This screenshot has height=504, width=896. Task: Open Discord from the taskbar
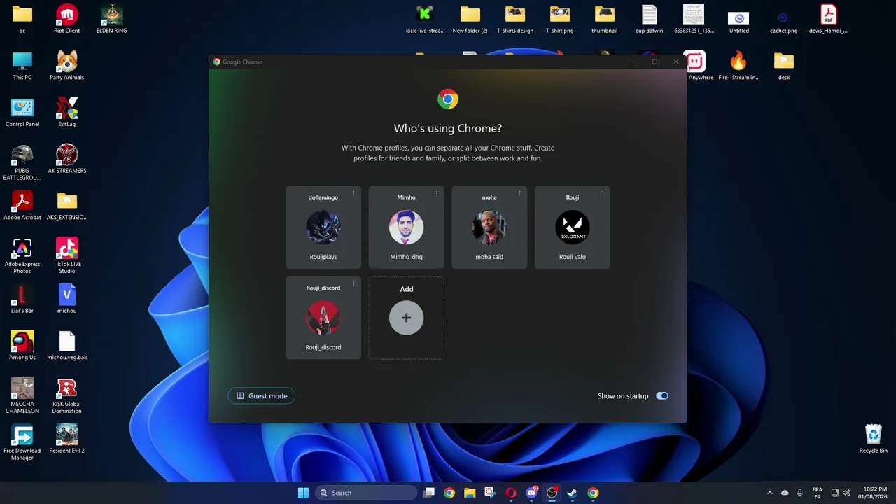point(531,493)
